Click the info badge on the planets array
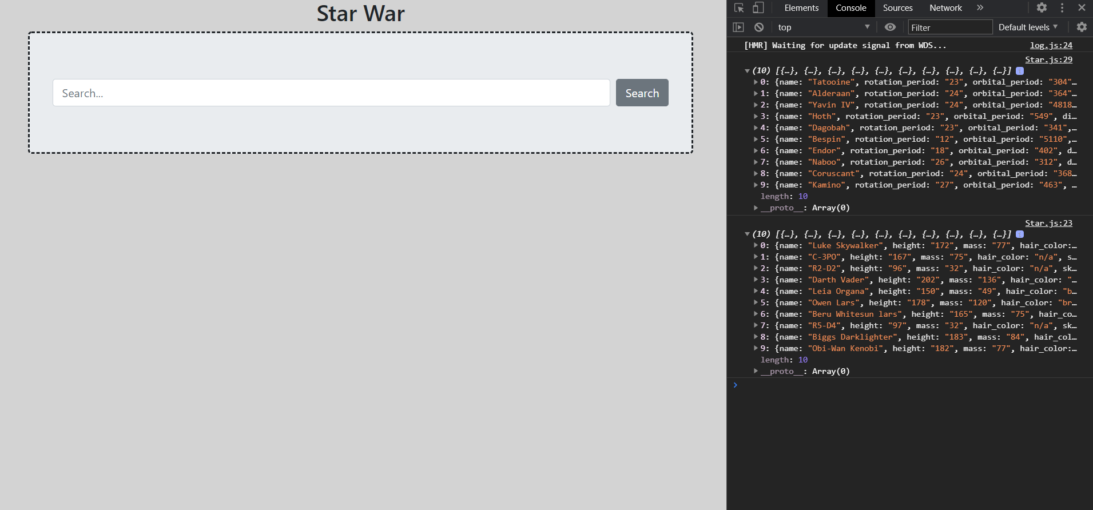Image resolution: width=1093 pixels, height=510 pixels. (x=1020, y=71)
